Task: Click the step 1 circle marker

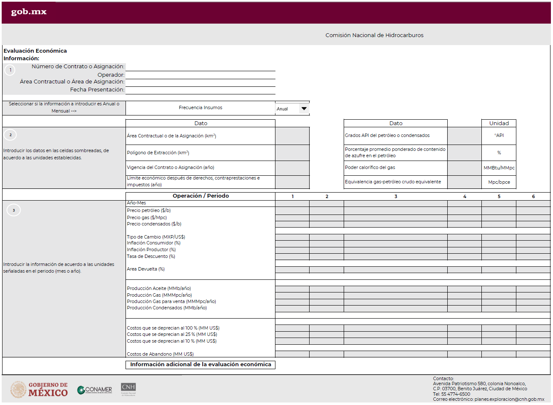Action: coord(10,70)
